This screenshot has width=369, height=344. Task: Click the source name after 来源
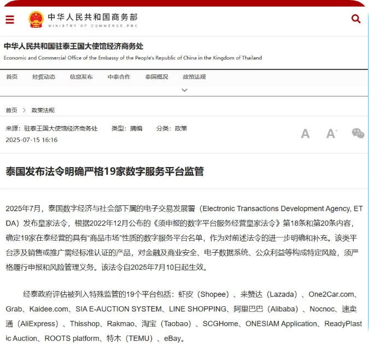(61, 128)
